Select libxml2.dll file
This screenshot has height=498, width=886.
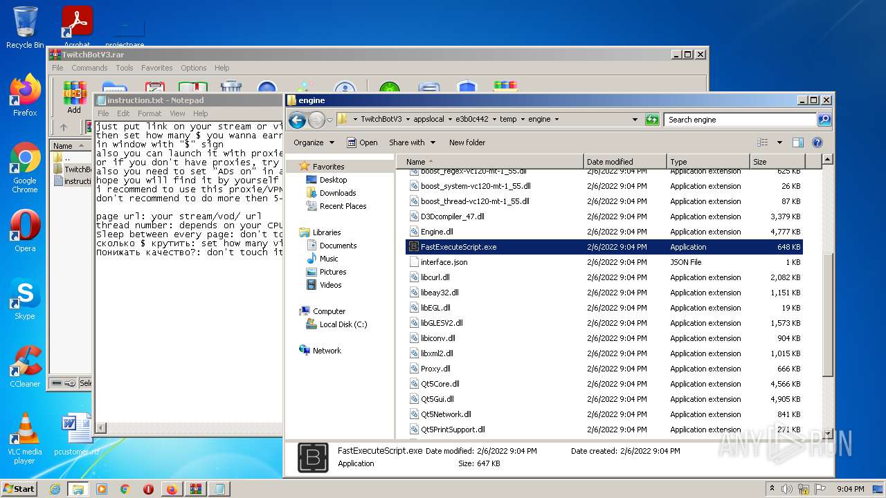pos(604,353)
